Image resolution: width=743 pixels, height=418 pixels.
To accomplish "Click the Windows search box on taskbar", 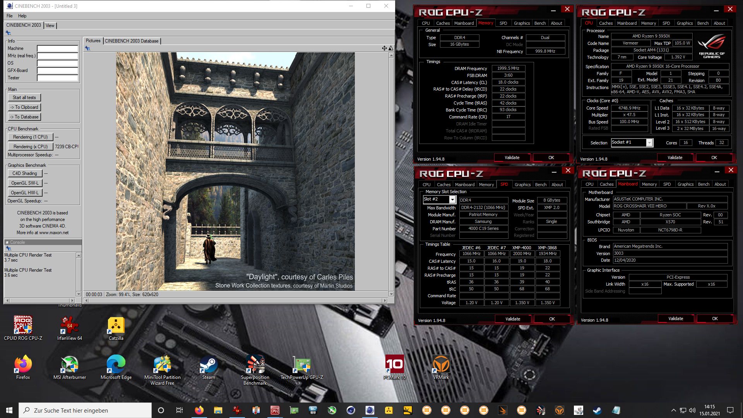I will pyautogui.click(x=85, y=410).
